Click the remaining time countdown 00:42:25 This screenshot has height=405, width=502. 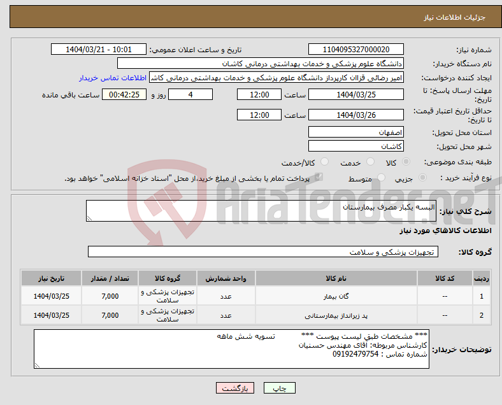coord(124,94)
